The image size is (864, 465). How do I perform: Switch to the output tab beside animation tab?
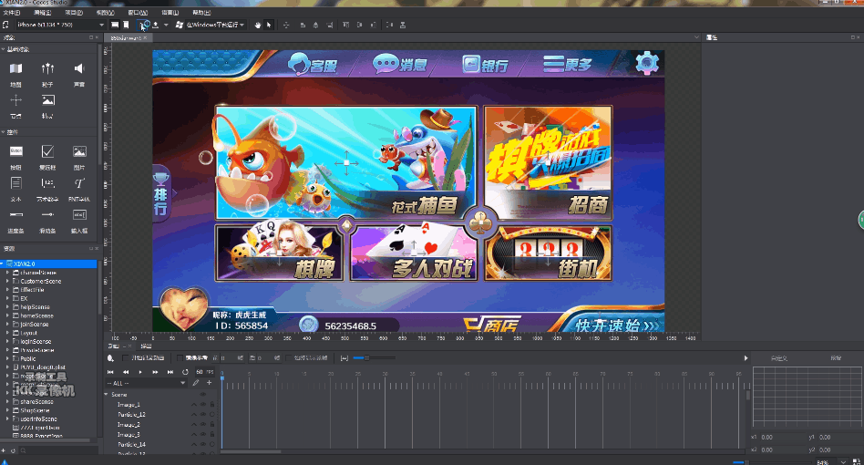pos(146,346)
